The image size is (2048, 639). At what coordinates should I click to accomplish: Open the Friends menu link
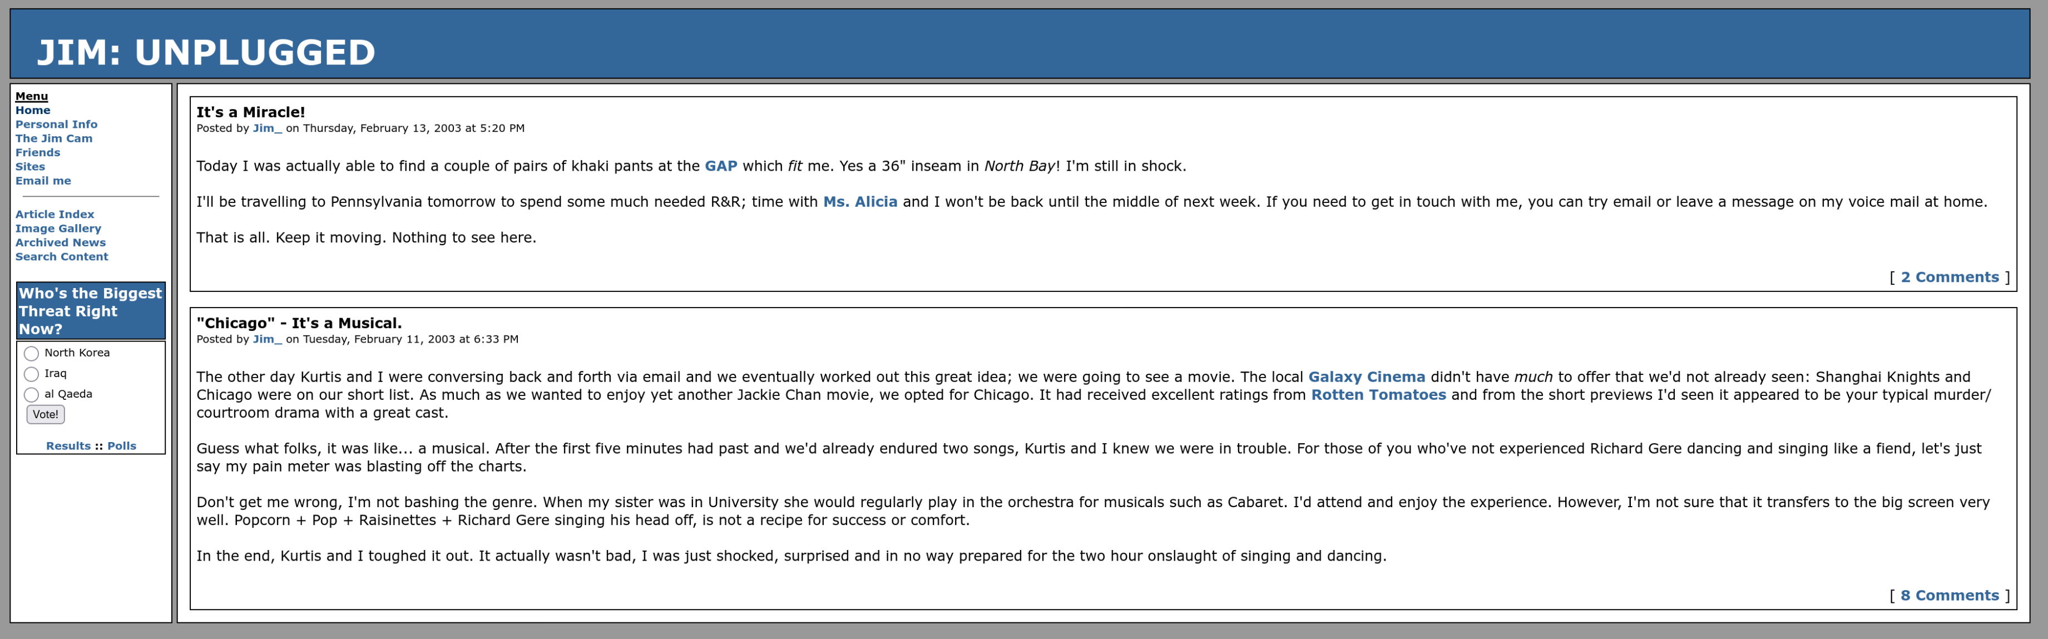[37, 152]
